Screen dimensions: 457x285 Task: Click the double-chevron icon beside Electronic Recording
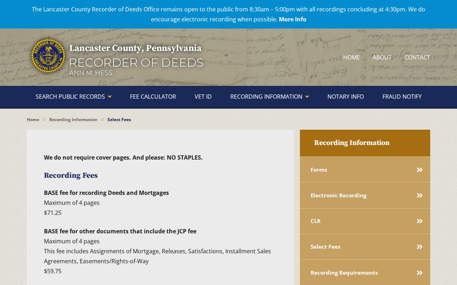click(x=420, y=196)
